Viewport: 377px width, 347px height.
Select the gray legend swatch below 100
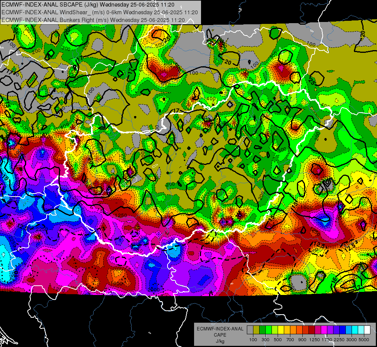pyautogui.click(x=250, y=330)
